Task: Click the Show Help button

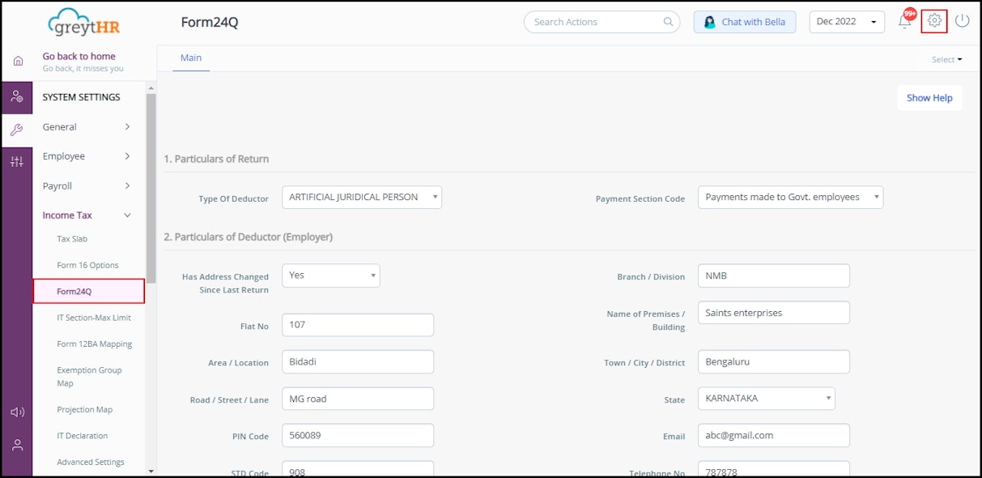Action: click(929, 97)
